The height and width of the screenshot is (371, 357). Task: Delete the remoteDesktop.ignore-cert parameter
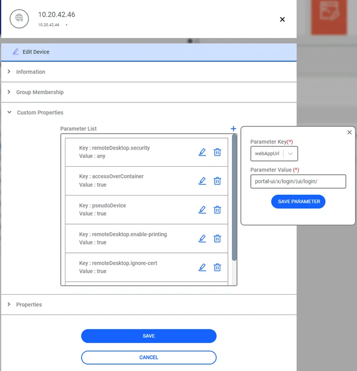click(x=217, y=267)
